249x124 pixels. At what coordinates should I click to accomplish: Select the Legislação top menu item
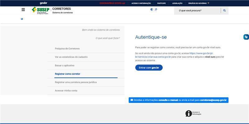(x=177, y=3)
